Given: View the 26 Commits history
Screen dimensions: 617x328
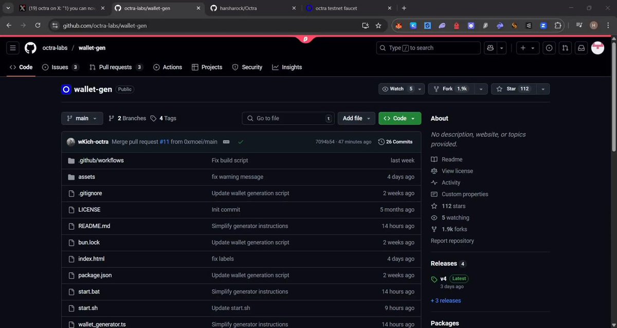Looking at the screenshot, I should point(395,141).
